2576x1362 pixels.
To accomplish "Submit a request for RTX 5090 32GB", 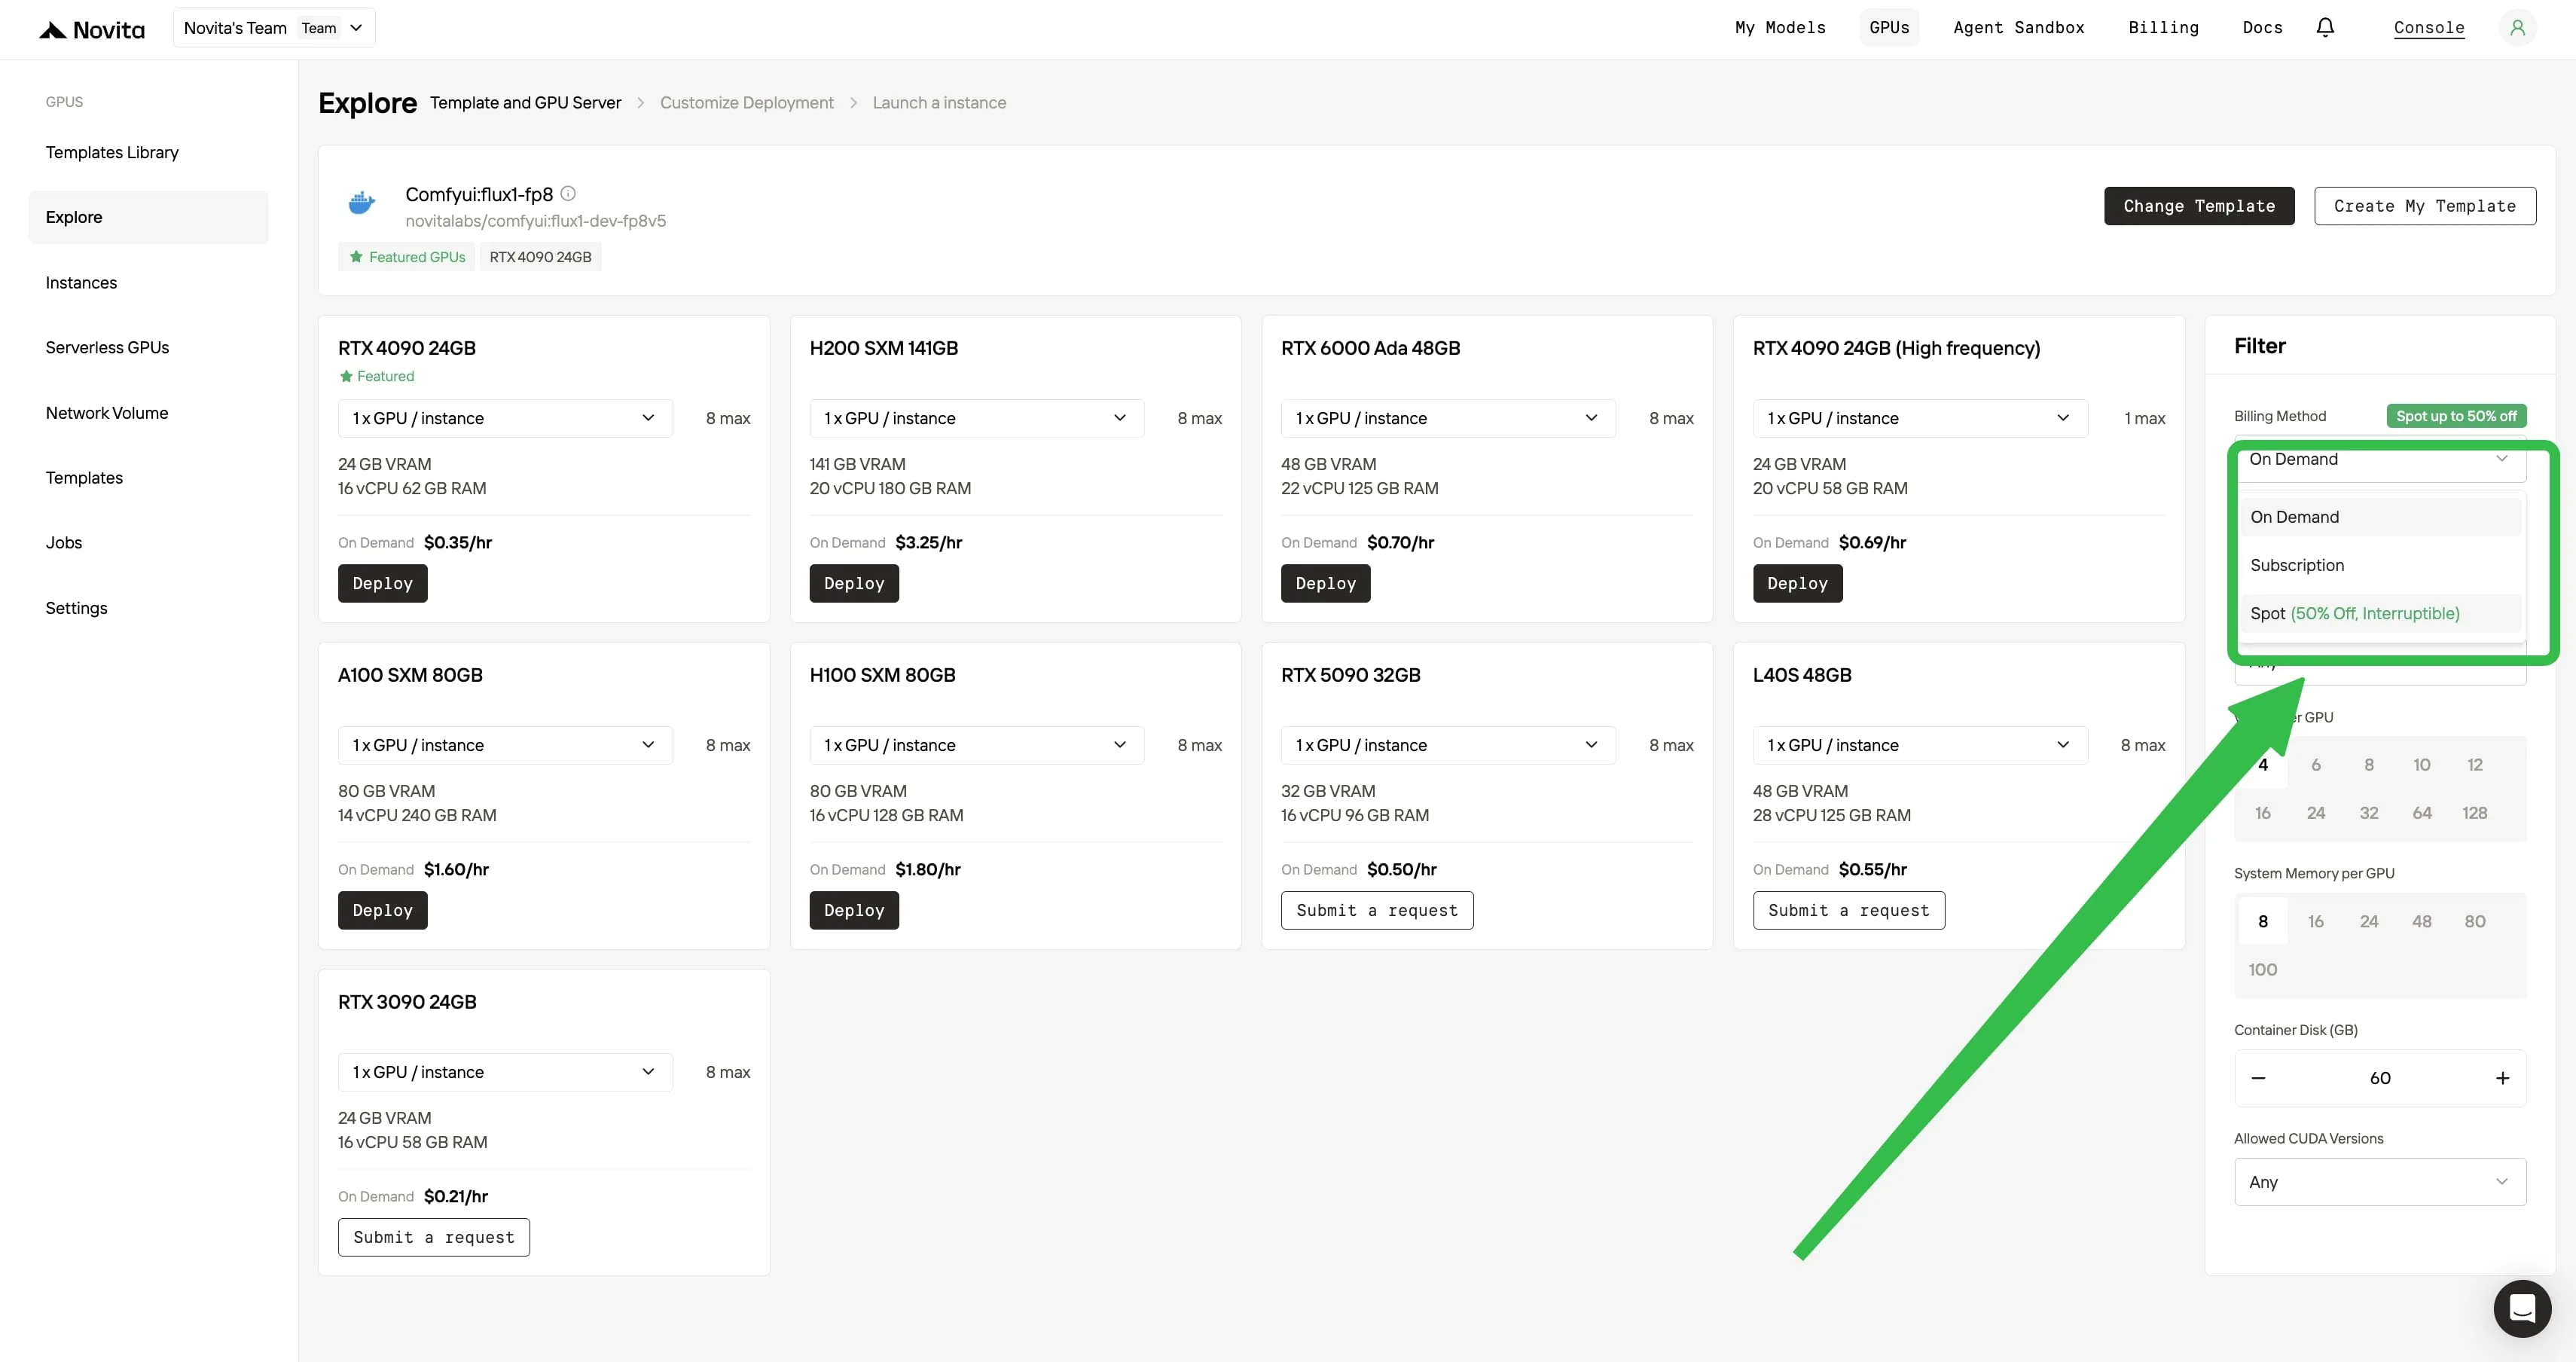I will 1377,910.
